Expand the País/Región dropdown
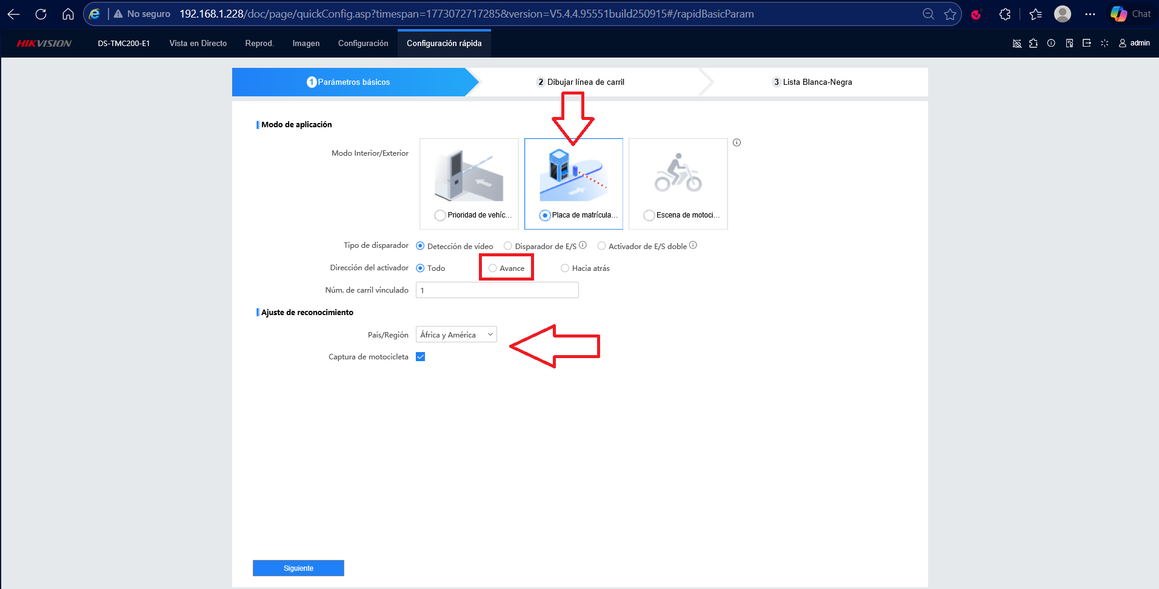The width and height of the screenshot is (1159, 589). tap(456, 334)
